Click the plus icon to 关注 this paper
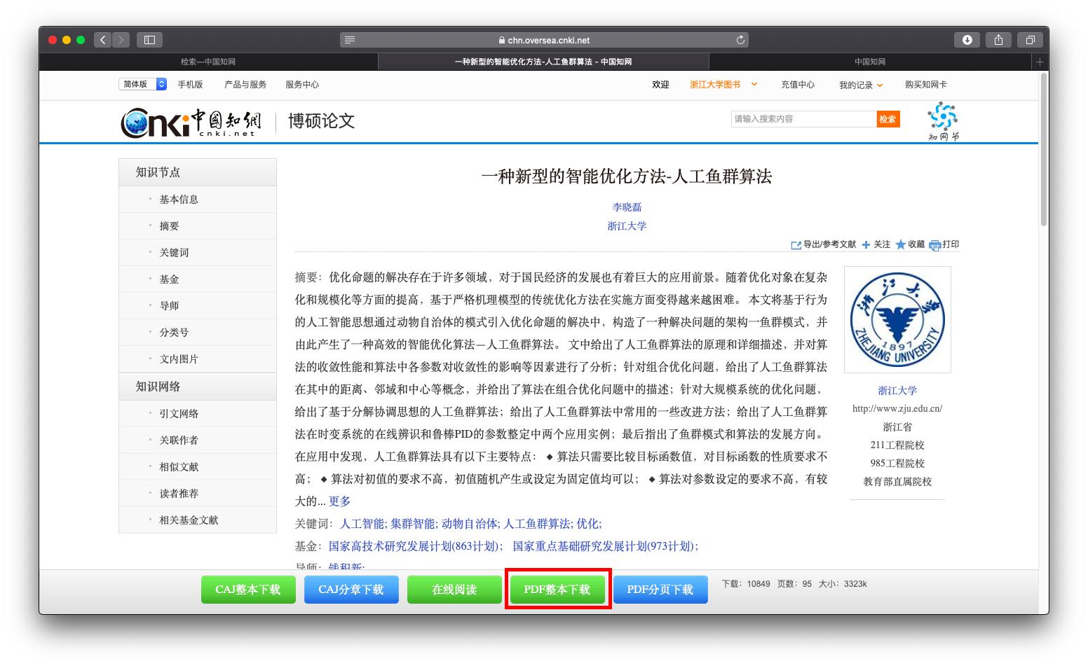This screenshot has height=666, width=1088. click(867, 245)
